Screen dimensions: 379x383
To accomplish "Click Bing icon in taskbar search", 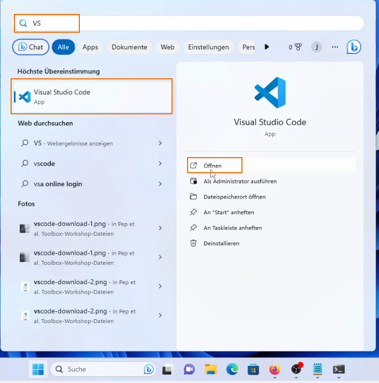I will (149, 369).
